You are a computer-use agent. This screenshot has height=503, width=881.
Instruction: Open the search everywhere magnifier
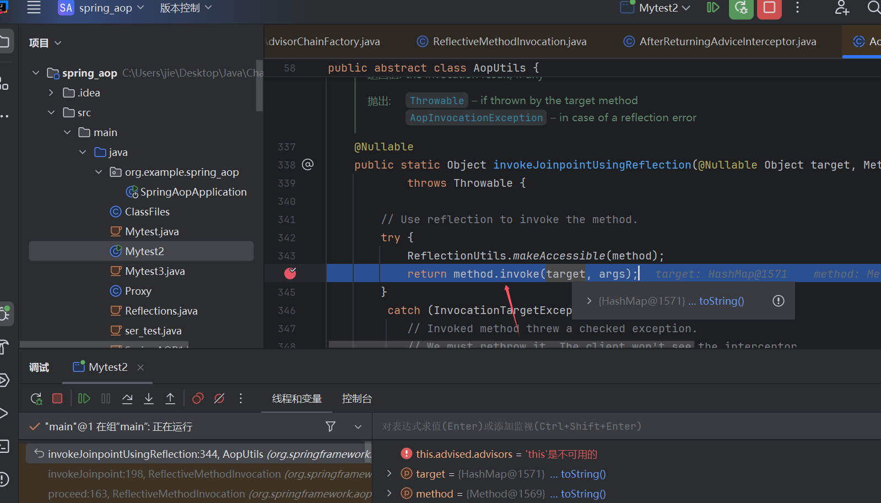(x=874, y=8)
